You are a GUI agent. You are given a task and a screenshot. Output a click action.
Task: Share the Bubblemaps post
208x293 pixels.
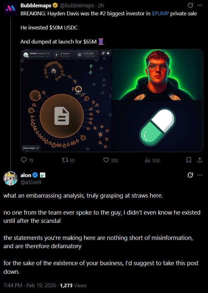pyautogui.click(x=200, y=160)
